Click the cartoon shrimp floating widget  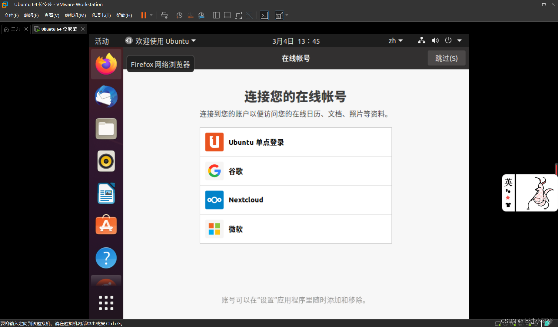[536, 193]
